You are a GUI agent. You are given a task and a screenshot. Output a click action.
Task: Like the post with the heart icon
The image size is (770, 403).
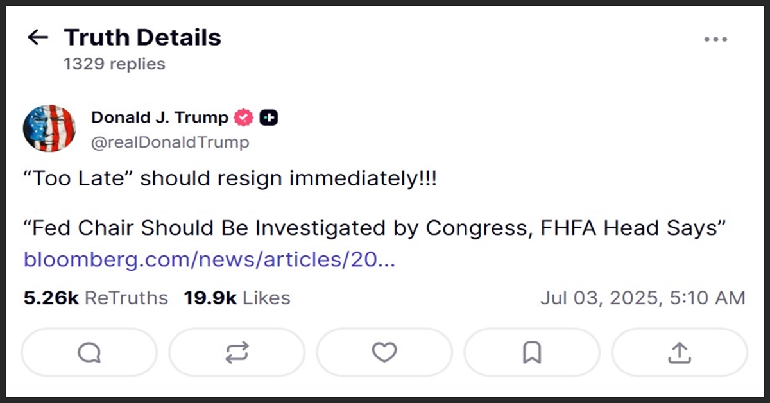(384, 352)
